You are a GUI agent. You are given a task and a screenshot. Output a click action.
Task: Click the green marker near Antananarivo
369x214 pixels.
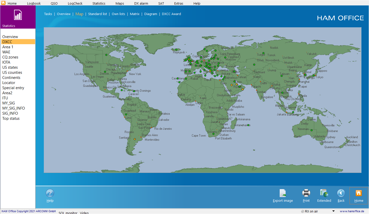(x=248, y=125)
